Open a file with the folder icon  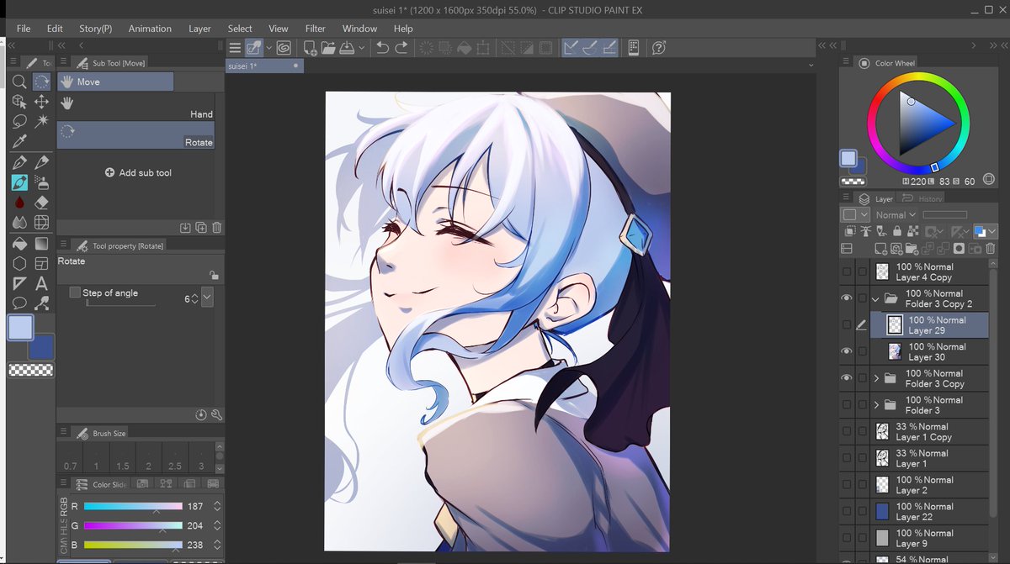(x=328, y=48)
